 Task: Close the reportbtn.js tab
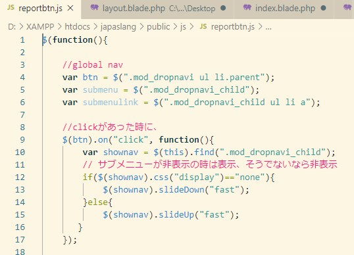(70, 9)
